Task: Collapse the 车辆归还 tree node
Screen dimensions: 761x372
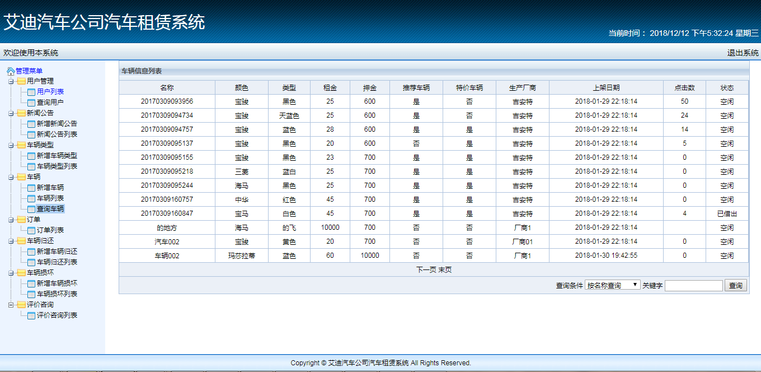Action: pos(11,241)
